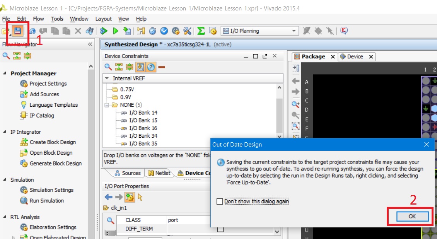The height and width of the screenshot is (239, 437).
Task: Switch to the Netlist tab
Action: coord(159,173)
